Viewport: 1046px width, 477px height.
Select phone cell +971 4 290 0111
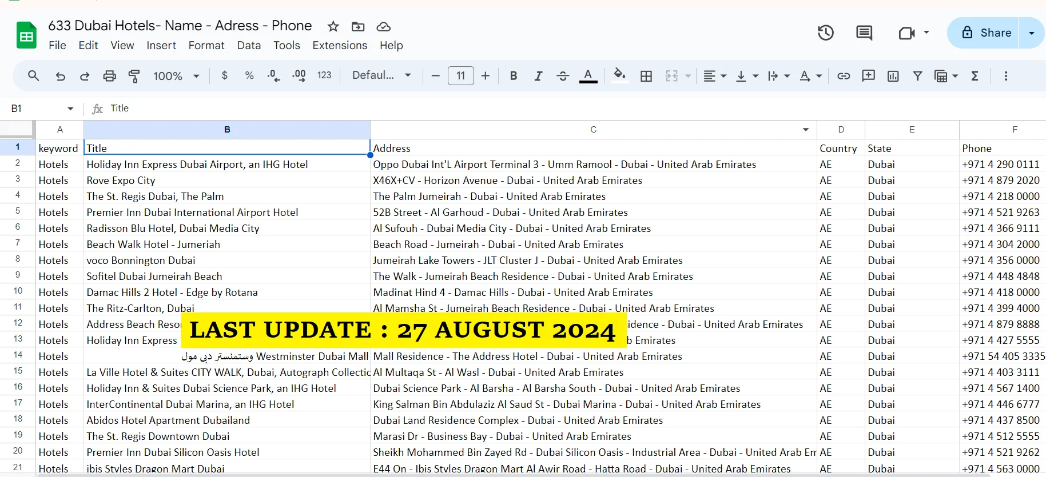pyautogui.click(x=1003, y=164)
